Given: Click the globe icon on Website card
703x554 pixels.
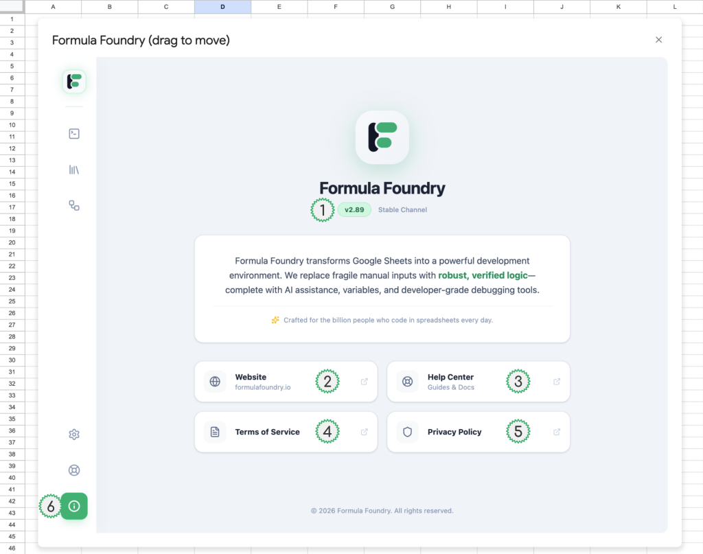Looking at the screenshot, I should (x=215, y=382).
